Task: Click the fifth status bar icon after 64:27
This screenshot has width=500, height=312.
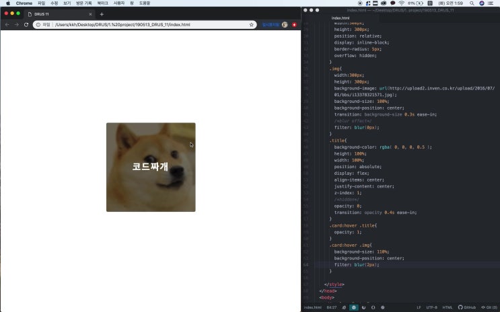Action: tap(383, 307)
